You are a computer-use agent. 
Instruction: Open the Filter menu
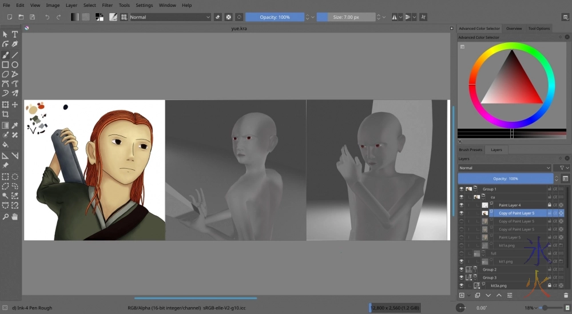pos(107,5)
